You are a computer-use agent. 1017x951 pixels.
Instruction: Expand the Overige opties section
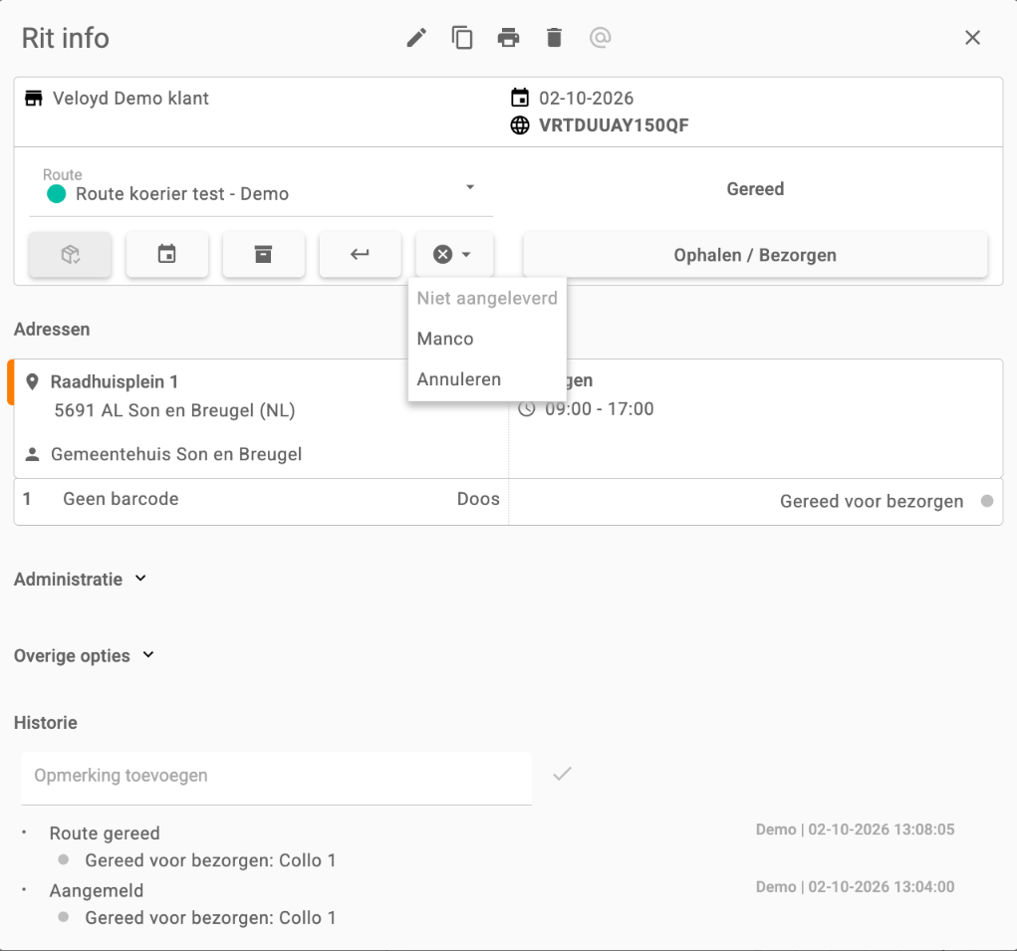coord(85,655)
